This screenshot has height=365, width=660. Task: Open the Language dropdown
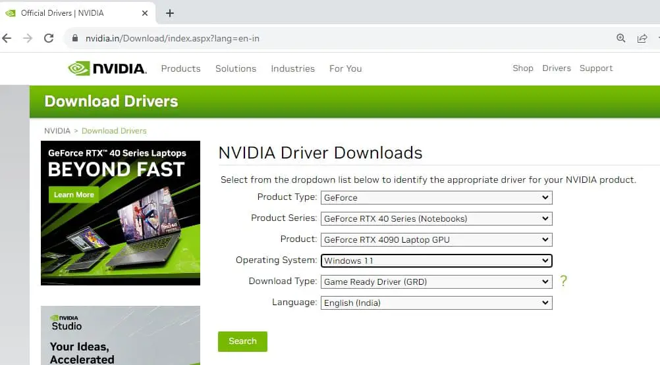pyautogui.click(x=436, y=303)
